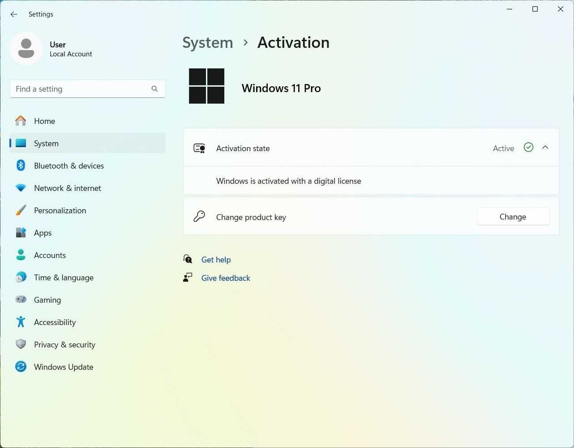Maximize the Settings window
The height and width of the screenshot is (448, 574).
point(535,9)
